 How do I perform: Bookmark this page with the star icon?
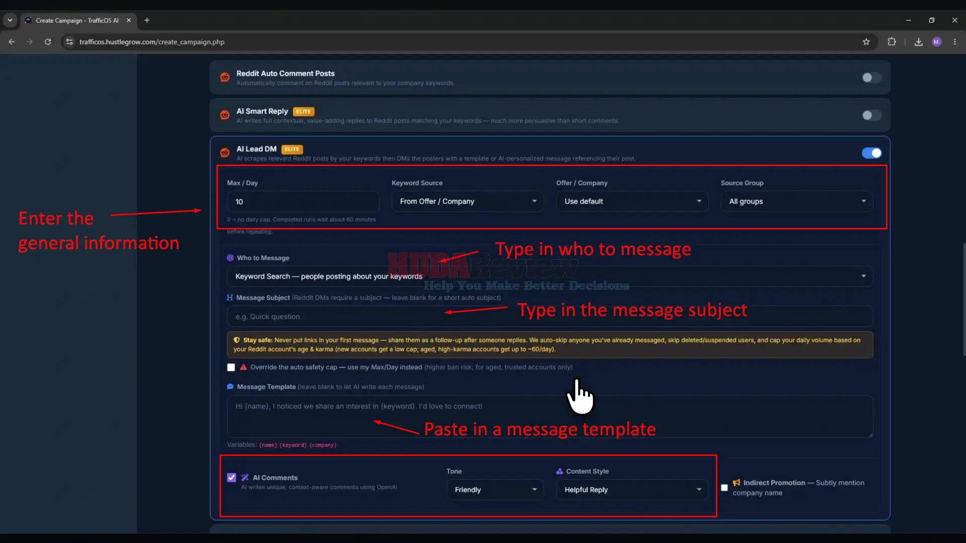(866, 42)
